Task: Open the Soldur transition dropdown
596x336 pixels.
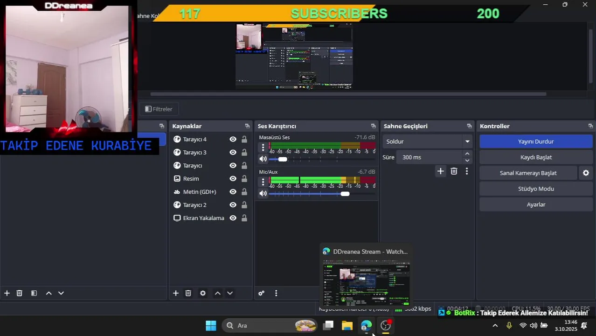Action: 428,141
